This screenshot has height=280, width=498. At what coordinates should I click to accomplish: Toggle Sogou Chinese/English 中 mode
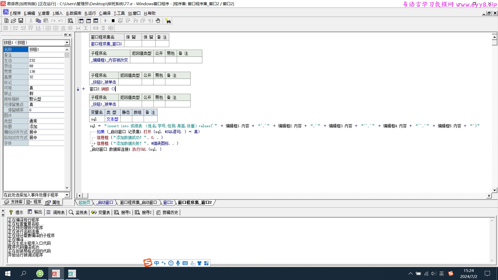pyautogui.click(x=156, y=263)
